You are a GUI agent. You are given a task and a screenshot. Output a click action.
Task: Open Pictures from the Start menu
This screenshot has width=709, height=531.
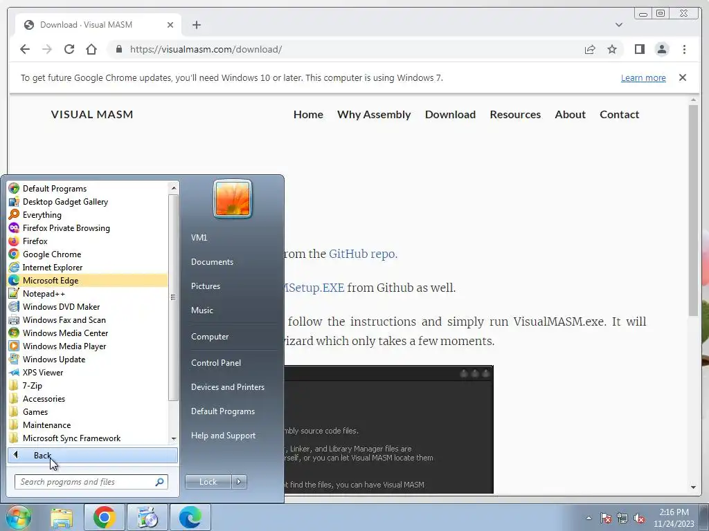(x=205, y=286)
